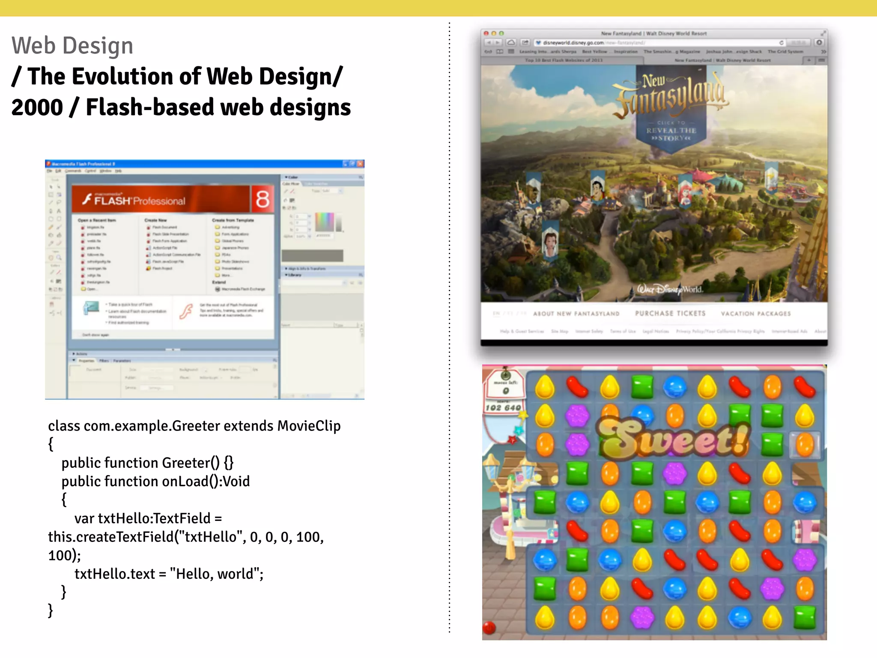
Task: Collapse the Properties panel triangle
Action: click(74, 361)
